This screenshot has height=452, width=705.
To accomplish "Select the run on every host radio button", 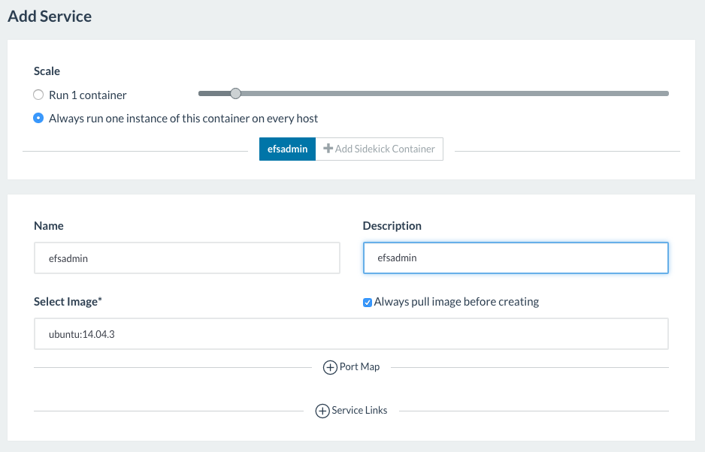I will pyautogui.click(x=38, y=118).
